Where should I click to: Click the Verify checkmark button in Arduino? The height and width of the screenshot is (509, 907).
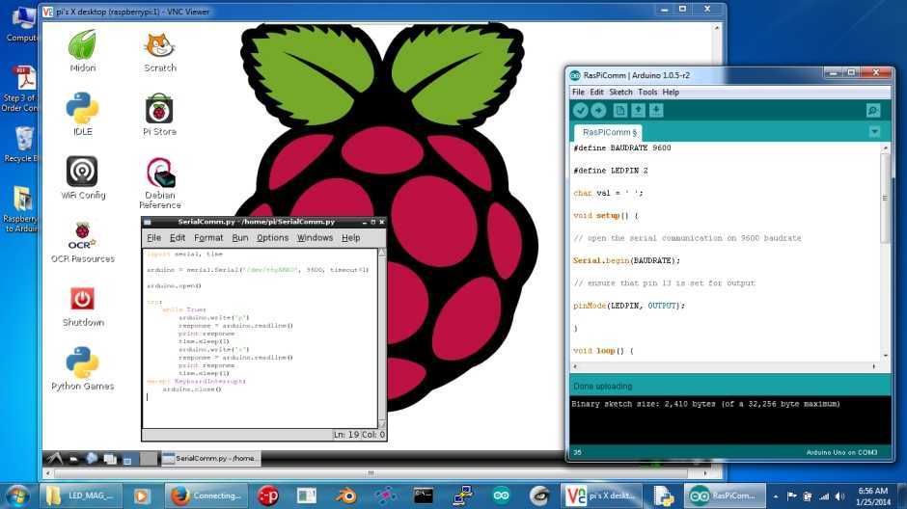click(x=581, y=110)
